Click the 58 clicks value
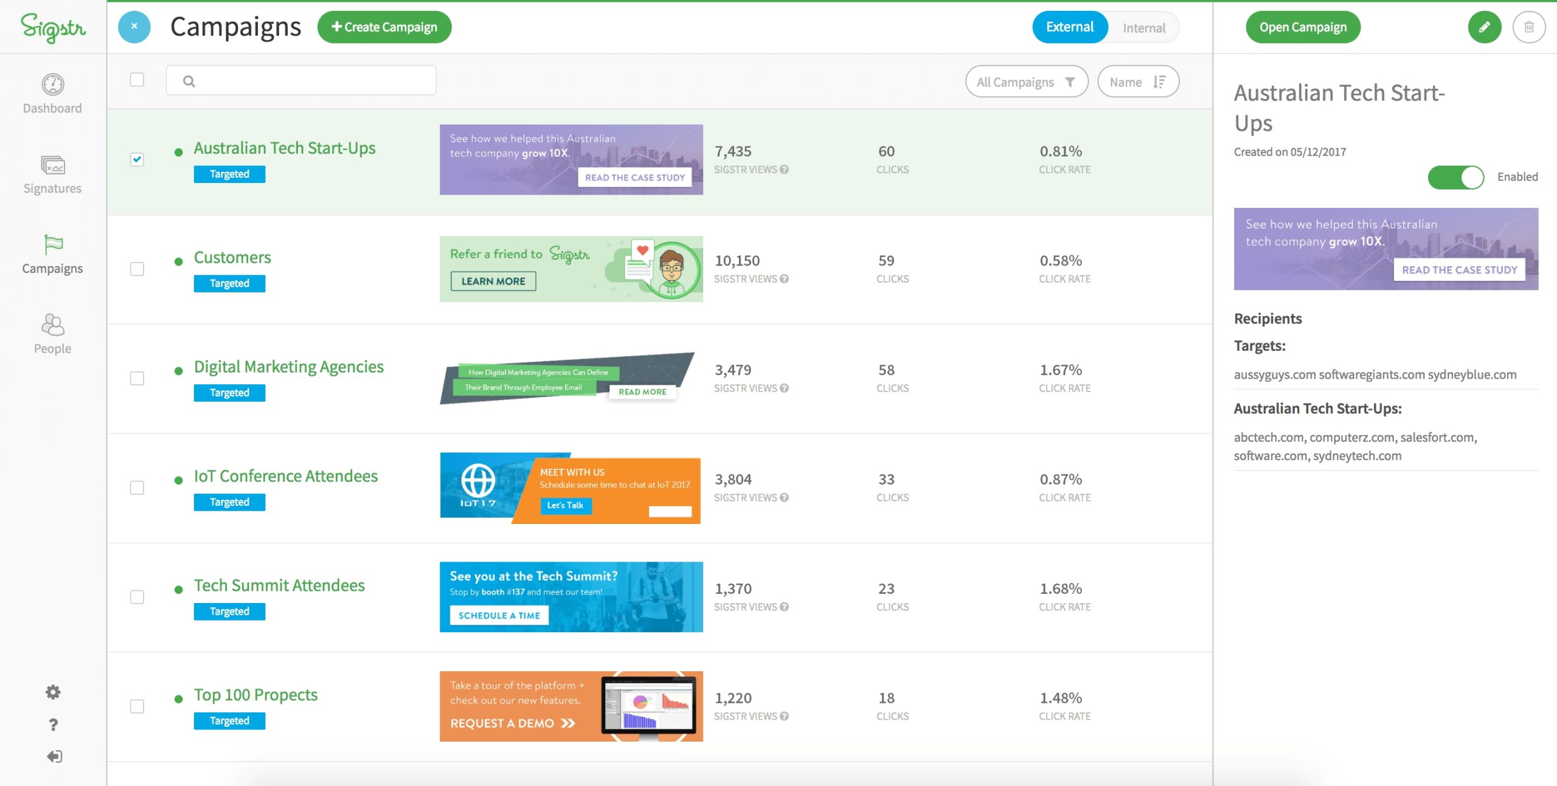1557x786 pixels. point(886,370)
